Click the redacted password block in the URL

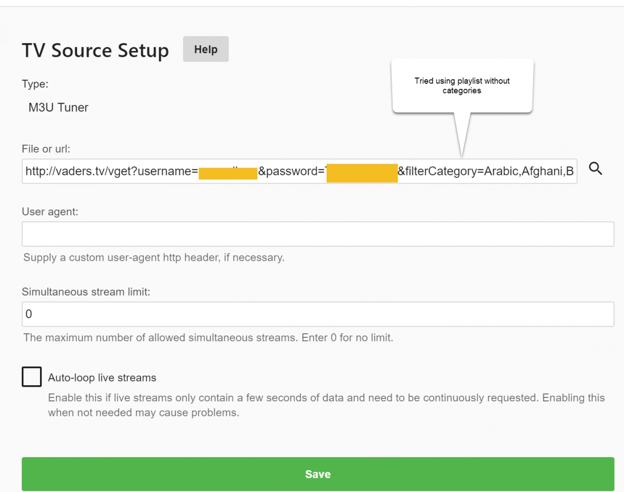pyautogui.click(x=361, y=172)
